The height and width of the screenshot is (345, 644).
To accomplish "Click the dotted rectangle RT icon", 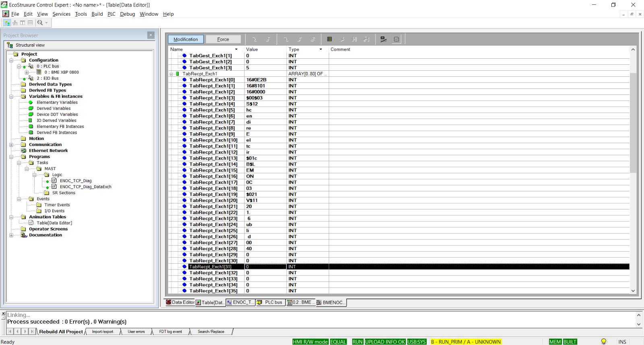I will tap(396, 39).
